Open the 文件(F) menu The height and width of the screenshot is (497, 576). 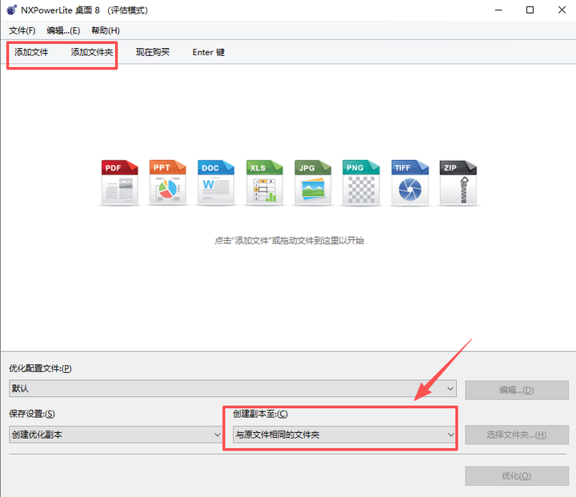coord(22,30)
